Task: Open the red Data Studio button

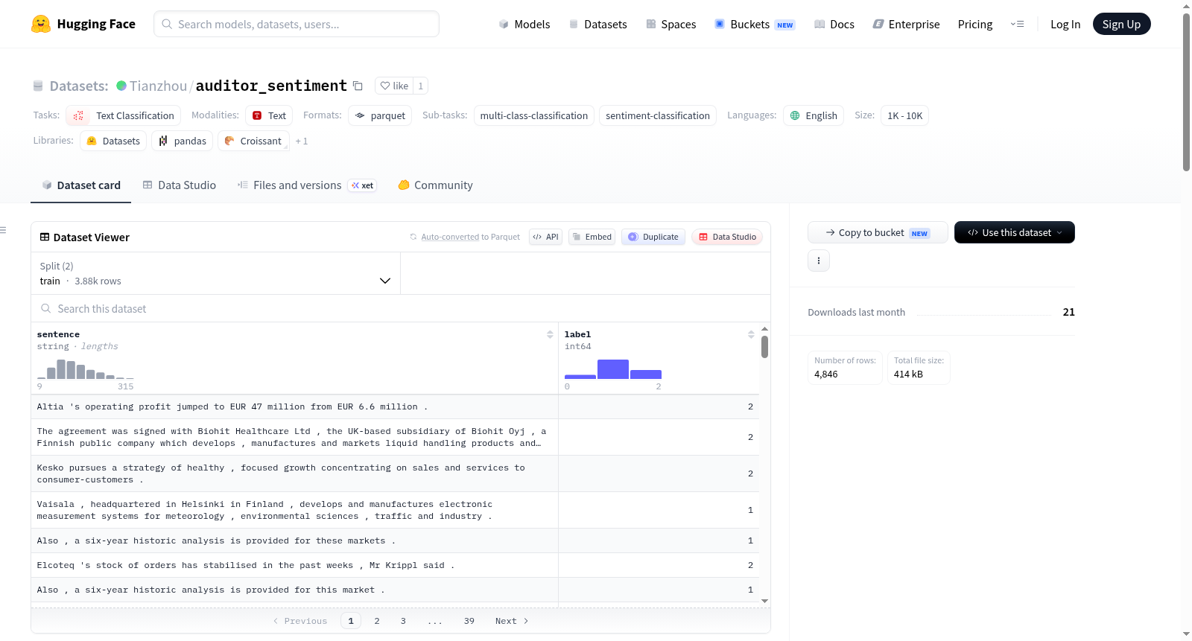Action: [x=727, y=237]
